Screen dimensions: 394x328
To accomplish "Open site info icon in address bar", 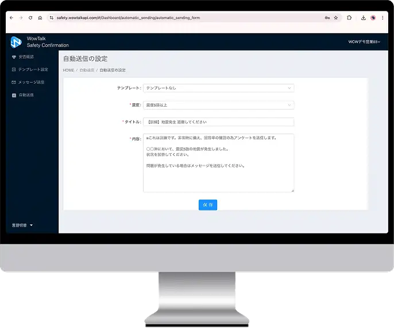I will click(x=52, y=18).
